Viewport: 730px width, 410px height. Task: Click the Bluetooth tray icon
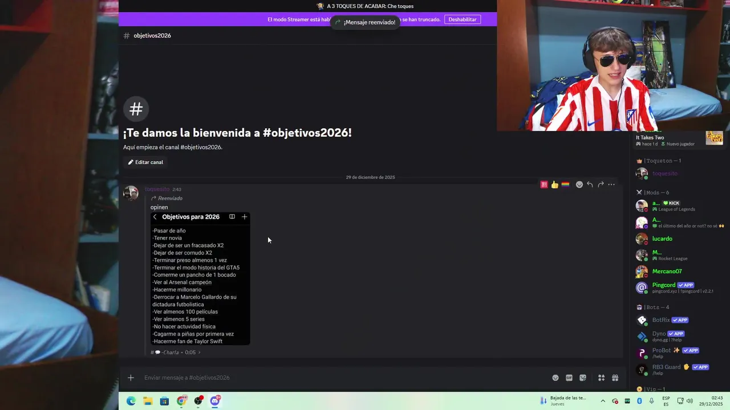tap(639, 401)
